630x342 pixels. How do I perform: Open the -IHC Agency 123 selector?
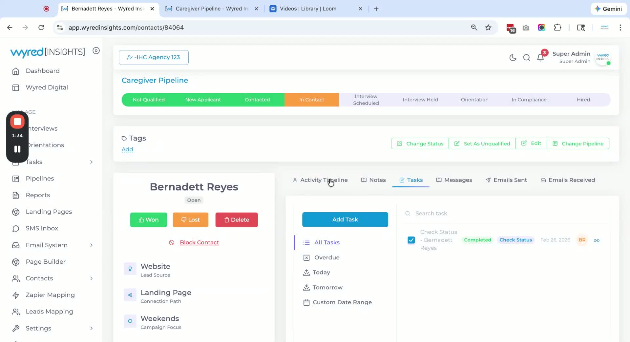tap(154, 57)
